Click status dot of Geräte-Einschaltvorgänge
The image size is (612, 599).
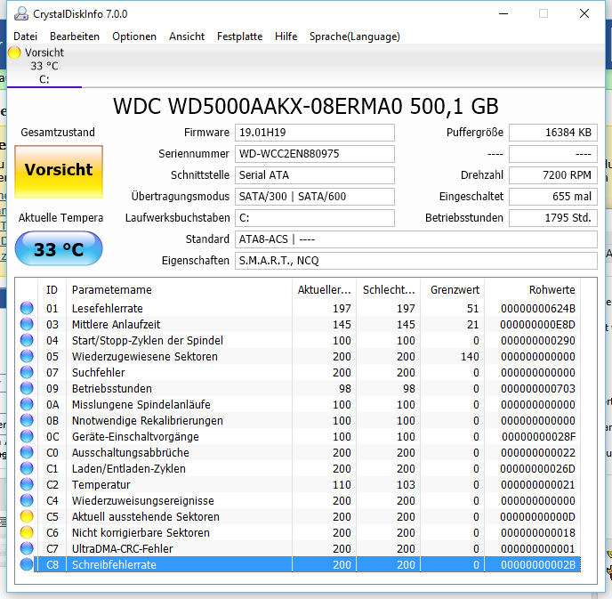coord(27,436)
